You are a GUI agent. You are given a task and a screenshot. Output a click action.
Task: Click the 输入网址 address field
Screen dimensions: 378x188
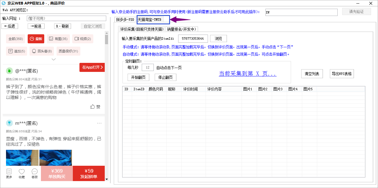pos(66,18)
